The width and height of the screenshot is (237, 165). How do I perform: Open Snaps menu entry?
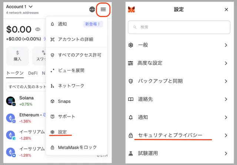(77, 101)
